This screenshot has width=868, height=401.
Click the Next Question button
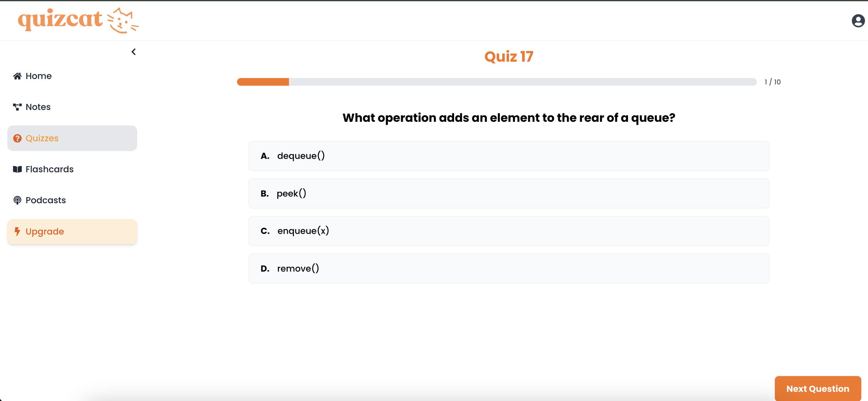(817, 388)
